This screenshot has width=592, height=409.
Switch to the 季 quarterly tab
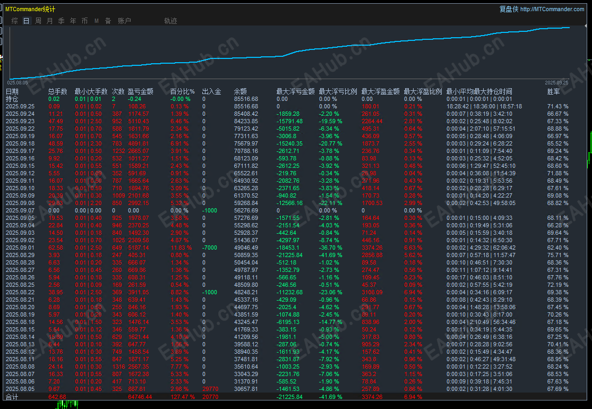point(62,21)
